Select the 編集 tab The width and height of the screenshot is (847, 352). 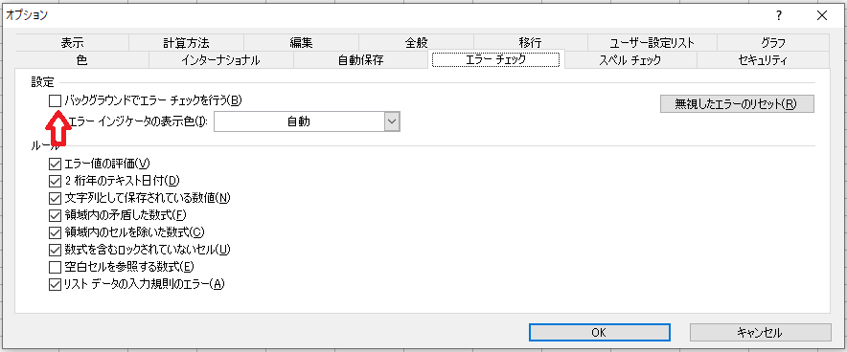pyautogui.click(x=301, y=43)
